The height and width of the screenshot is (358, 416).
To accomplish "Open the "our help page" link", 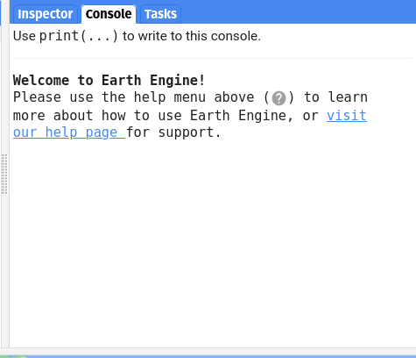I will (69, 132).
